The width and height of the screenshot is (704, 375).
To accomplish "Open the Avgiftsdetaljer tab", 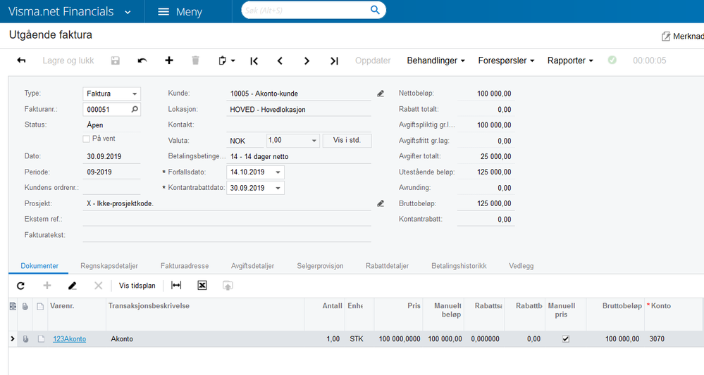I will point(252,266).
